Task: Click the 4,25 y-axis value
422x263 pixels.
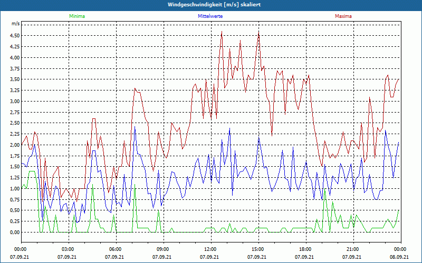Action: tap(15, 47)
